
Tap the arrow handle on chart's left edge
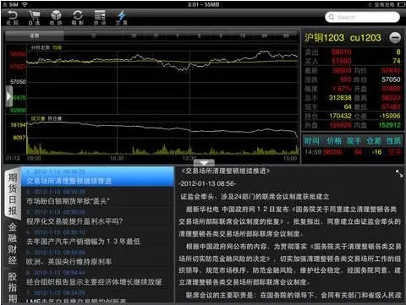click(9, 96)
